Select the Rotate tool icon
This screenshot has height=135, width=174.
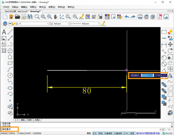point(170,51)
